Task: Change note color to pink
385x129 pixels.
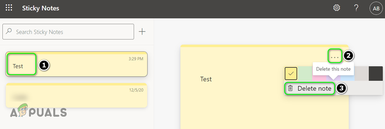Action: pos(319,78)
